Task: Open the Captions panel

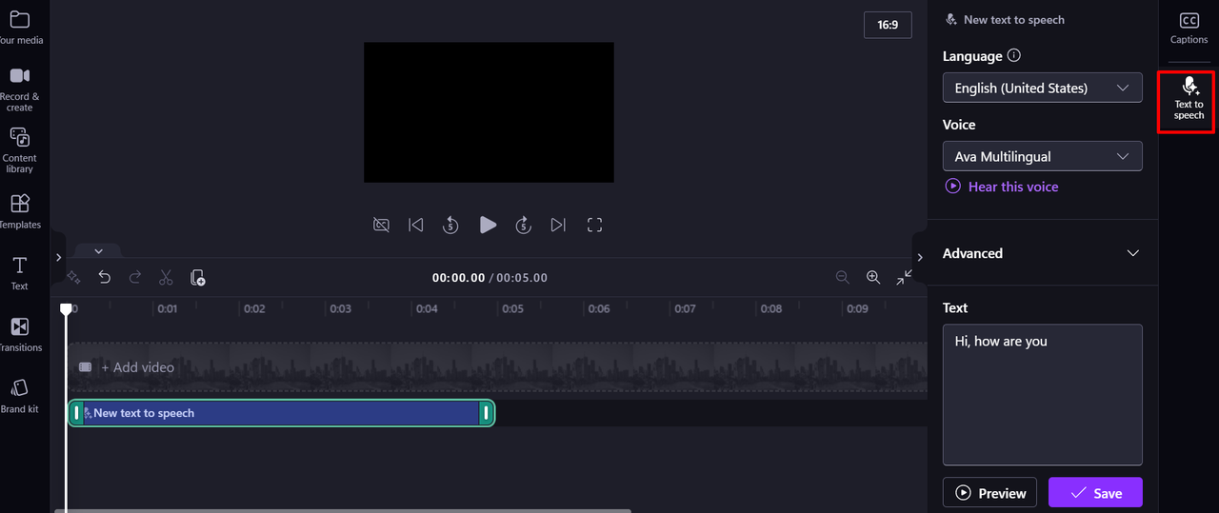Action: (x=1189, y=28)
